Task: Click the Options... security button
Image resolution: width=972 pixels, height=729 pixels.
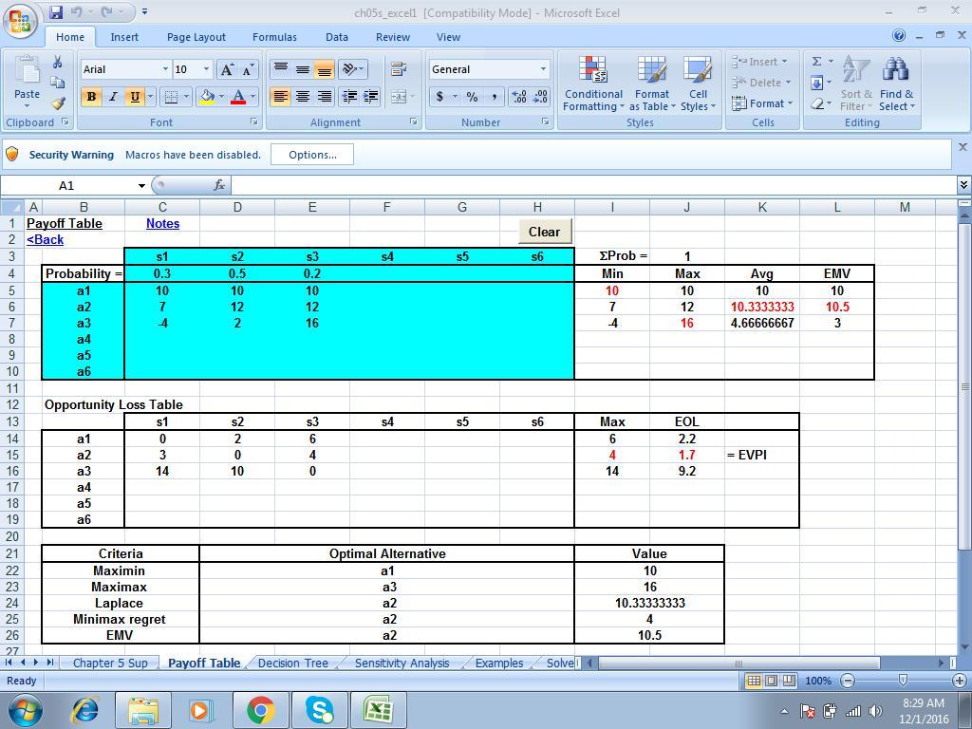Action: click(x=312, y=155)
